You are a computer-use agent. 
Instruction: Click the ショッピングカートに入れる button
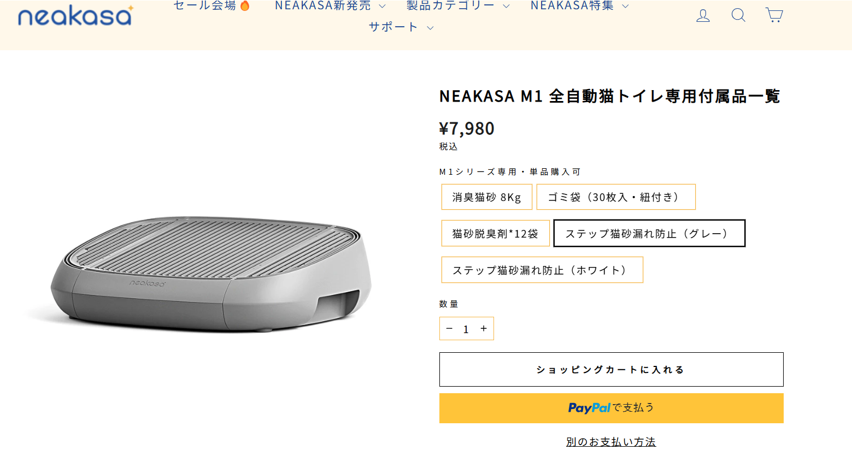tap(611, 369)
